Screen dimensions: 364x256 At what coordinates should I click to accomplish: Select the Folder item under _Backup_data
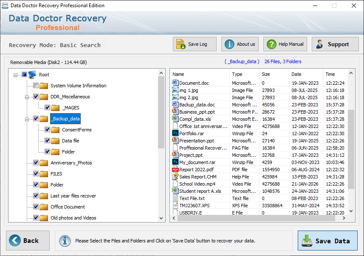pos(68,152)
